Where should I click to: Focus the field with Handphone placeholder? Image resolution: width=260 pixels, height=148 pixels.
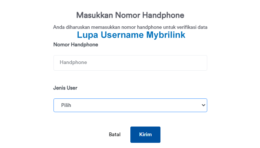click(130, 63)
